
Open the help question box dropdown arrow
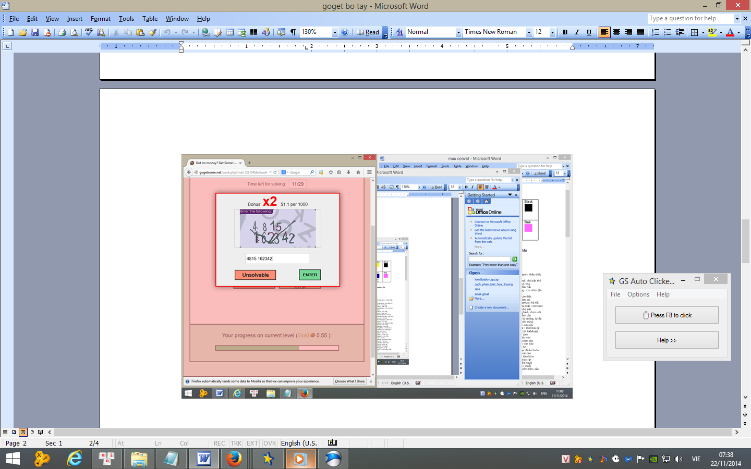point(737,18)
